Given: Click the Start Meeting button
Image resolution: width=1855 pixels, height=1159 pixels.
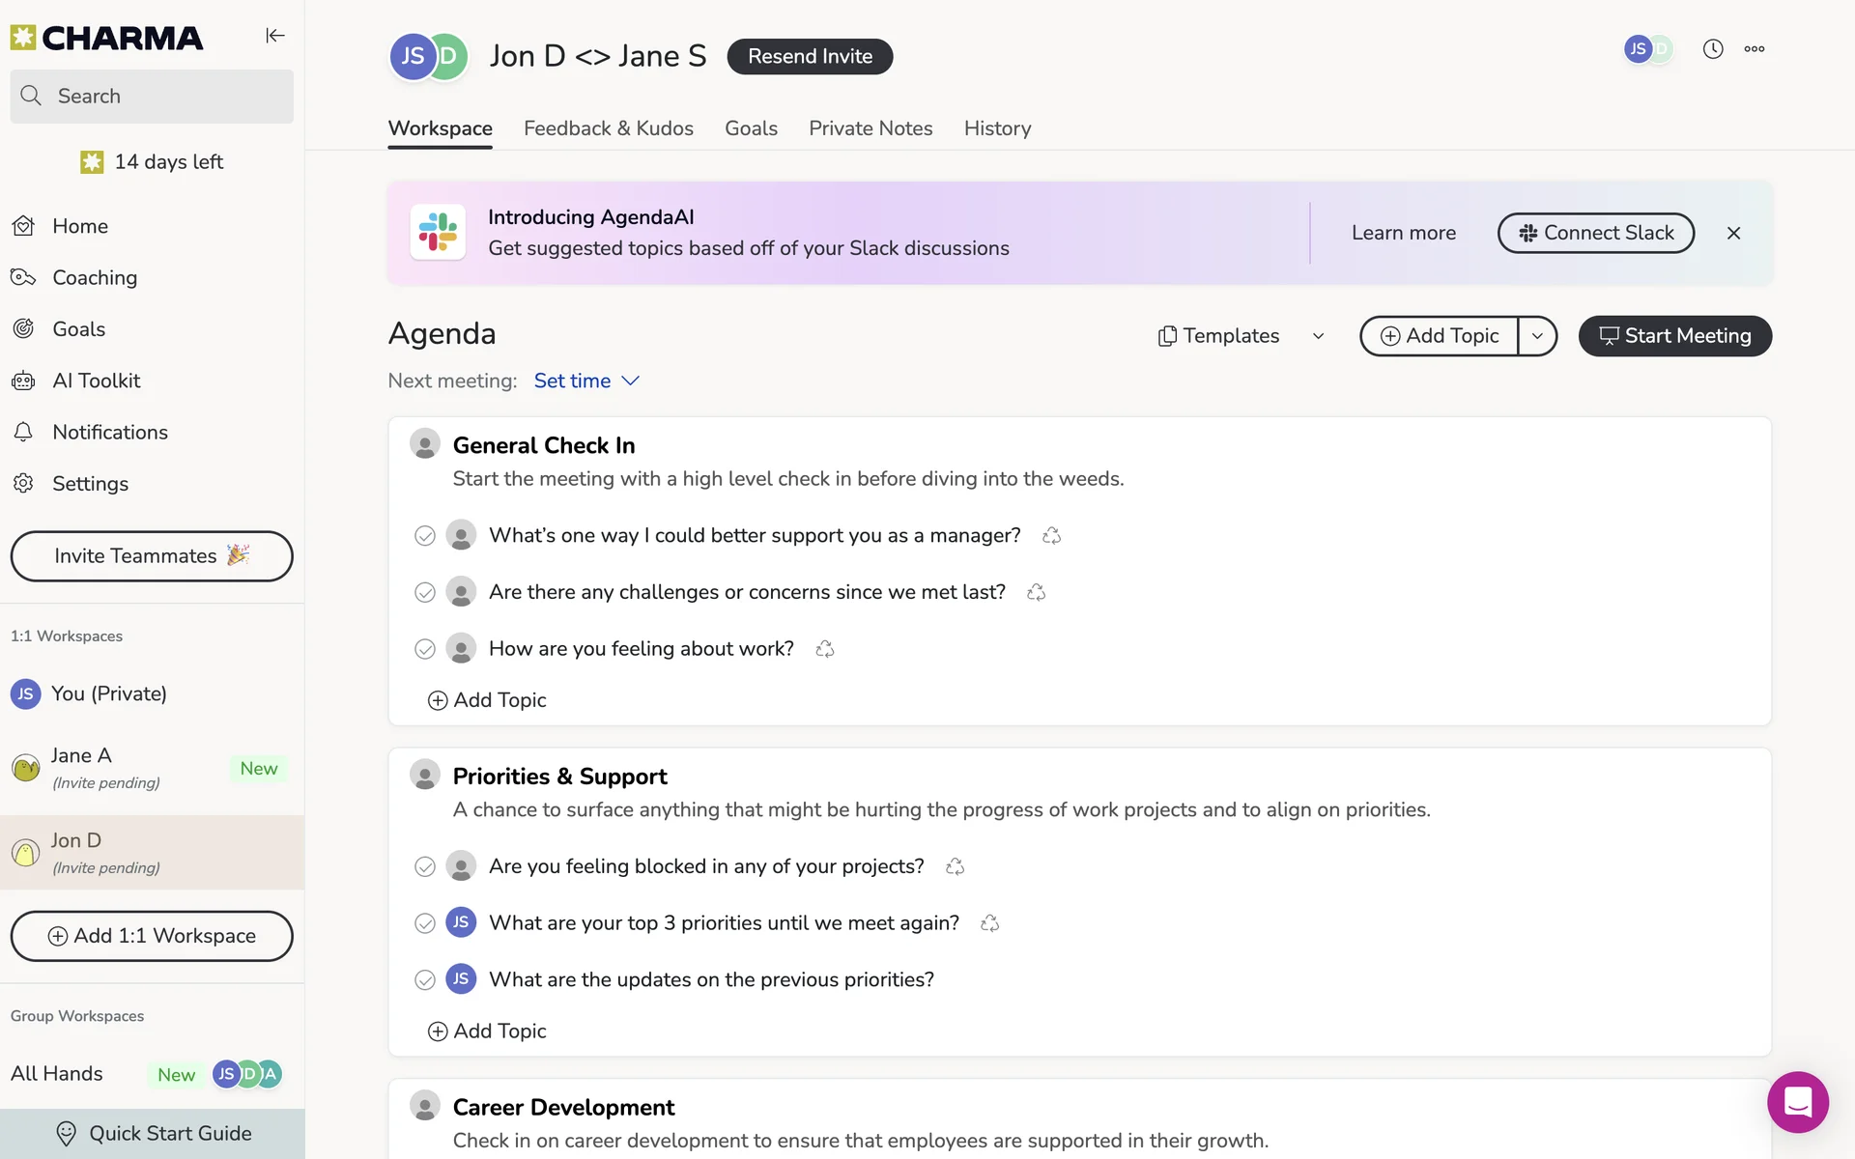Looking at the screenshot, I should 1674,336.
